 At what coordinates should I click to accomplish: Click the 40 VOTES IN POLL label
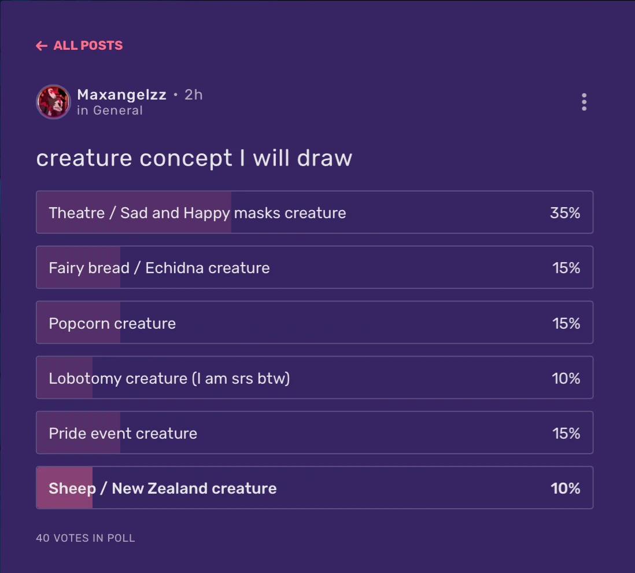tap(85, 538)
